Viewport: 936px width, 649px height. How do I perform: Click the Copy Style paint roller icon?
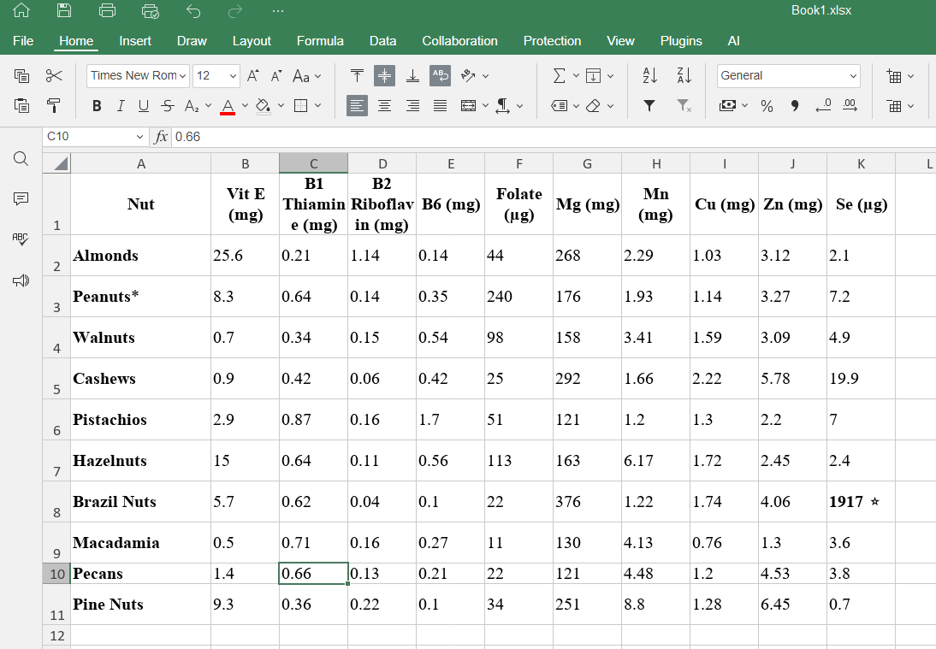click(x=54, y=106)
